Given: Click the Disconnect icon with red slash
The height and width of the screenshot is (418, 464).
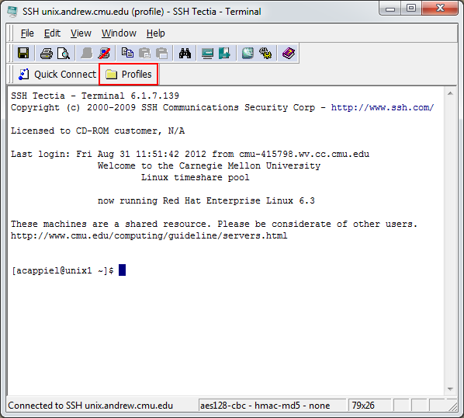Looking at the screenshot, I should 104,54.
